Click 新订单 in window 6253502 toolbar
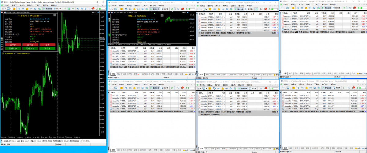Screen dimensions: 367x153 pyautogui.click(x=249, y=9)
